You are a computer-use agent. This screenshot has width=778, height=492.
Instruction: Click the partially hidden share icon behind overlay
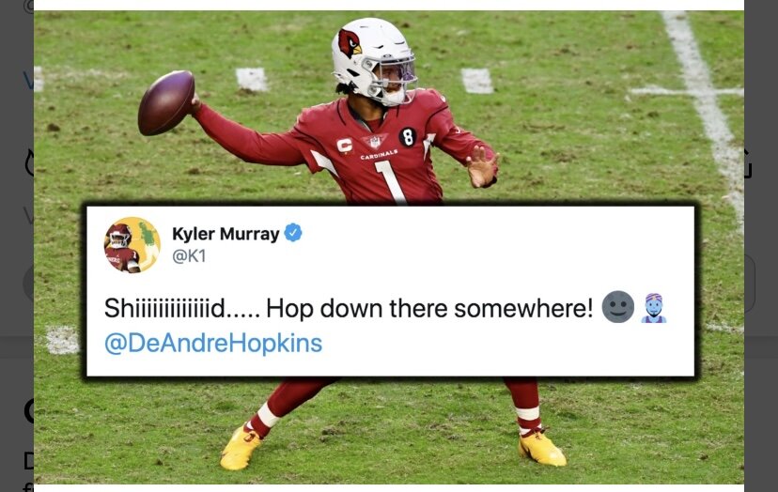pos(748,163)
